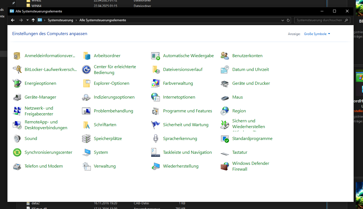This screenshot has height=209, width=363.
Task: Open the Explorer-Optionen icon
Action: [86, 83]
